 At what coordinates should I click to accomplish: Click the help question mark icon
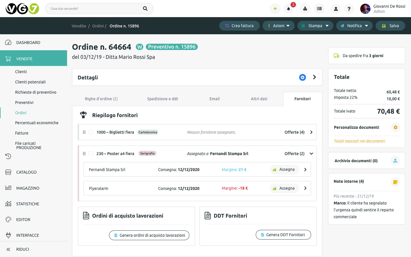tap(349, 9)
